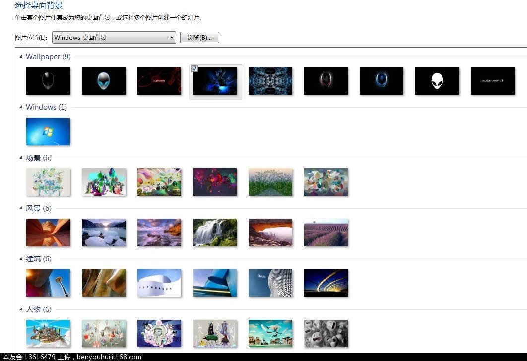Select the stone arch landscape wallpaper
The height and width of the screenshot is (361, 527).
tap(270, 233)
